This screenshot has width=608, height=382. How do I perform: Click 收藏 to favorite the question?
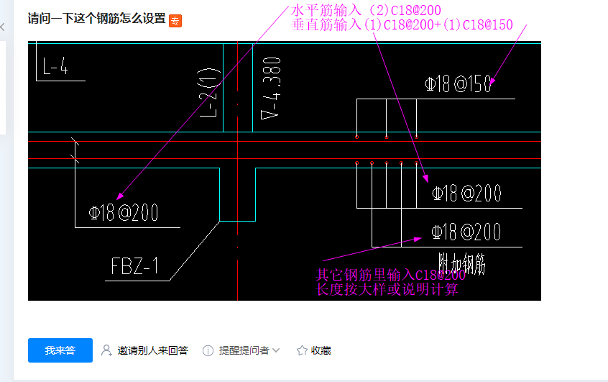(321, 350)
